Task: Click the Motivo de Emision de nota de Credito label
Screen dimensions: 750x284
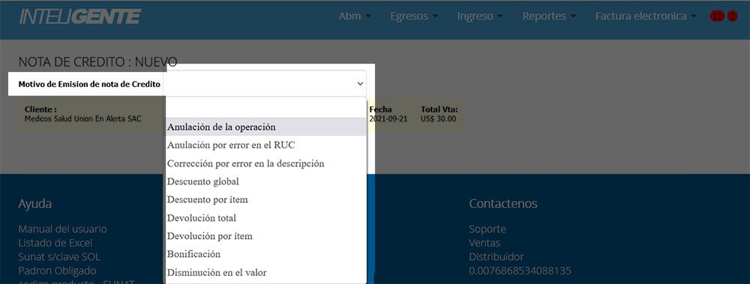Action: [x=89, y=84]
